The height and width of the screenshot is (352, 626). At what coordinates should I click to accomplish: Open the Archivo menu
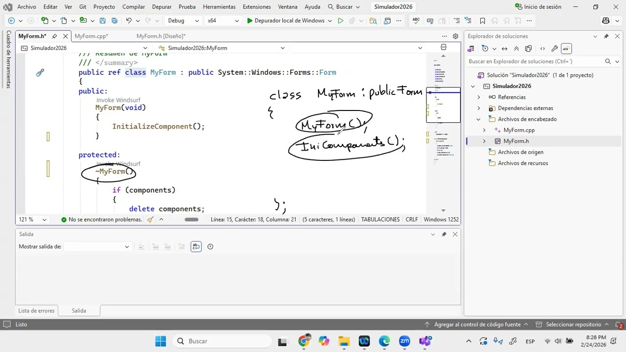pos(26,7)
